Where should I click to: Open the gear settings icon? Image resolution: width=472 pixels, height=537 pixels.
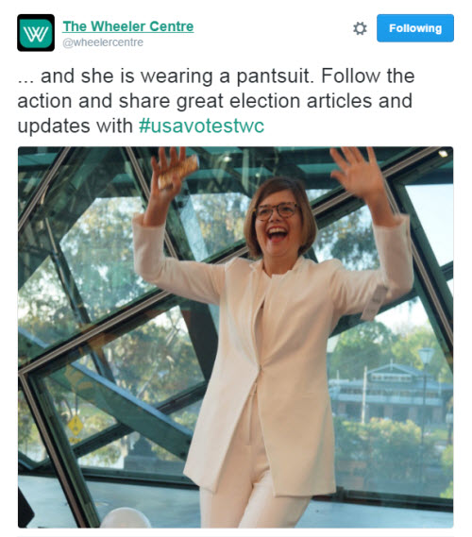(x=360, y=28)
